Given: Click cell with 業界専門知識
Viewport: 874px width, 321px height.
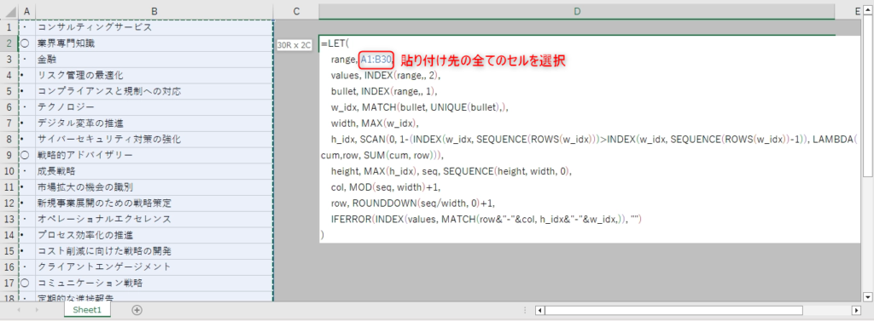Looking at the screenshot, I should click(x=154, y=43).
